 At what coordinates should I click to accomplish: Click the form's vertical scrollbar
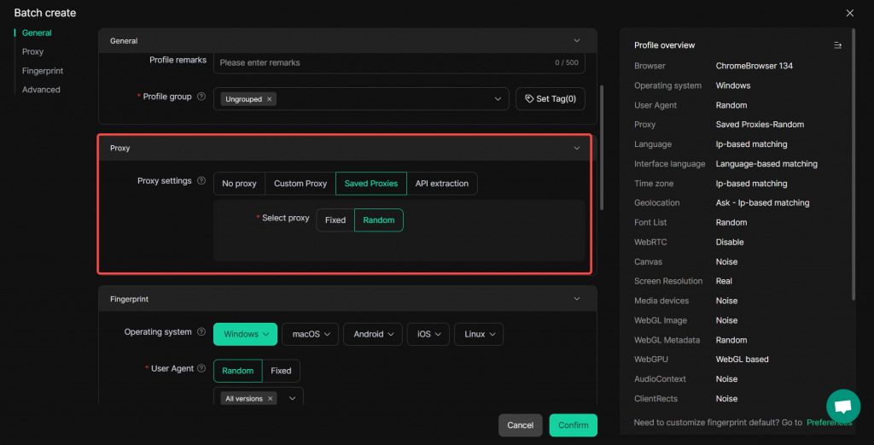click(602, 145)
